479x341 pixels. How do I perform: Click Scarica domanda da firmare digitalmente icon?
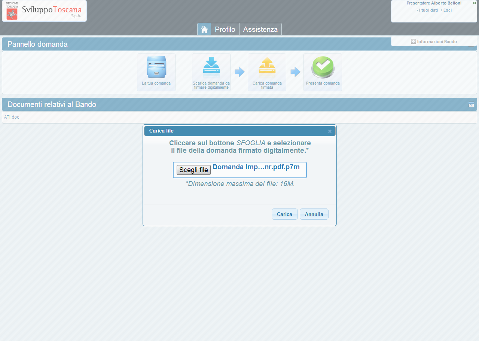(x=211, y=72)
